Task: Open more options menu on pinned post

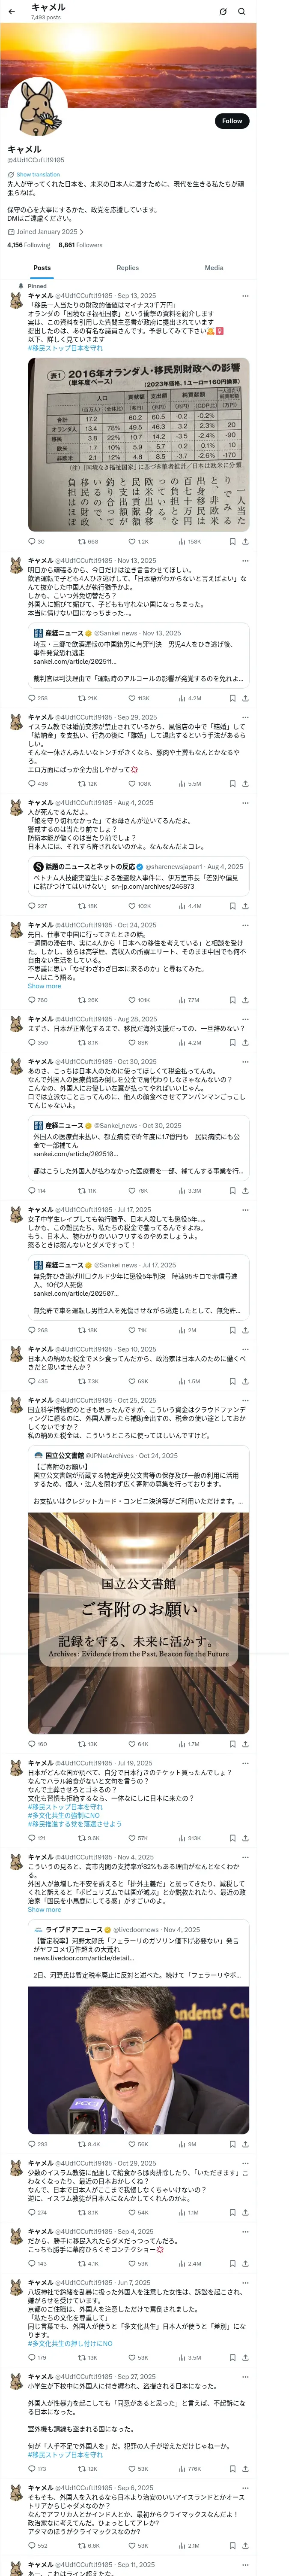Action: tap(245, 296)
